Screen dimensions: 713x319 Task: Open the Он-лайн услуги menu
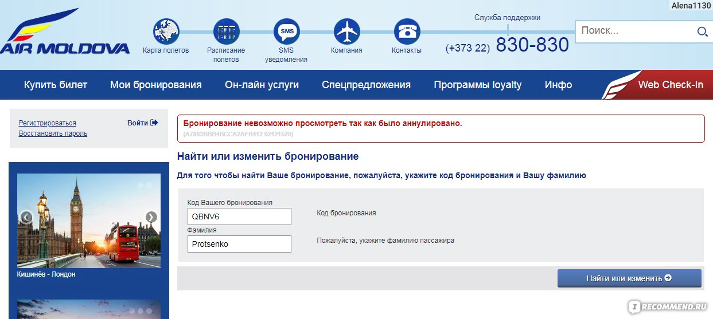pyautogui.click(x=262, y=85)
